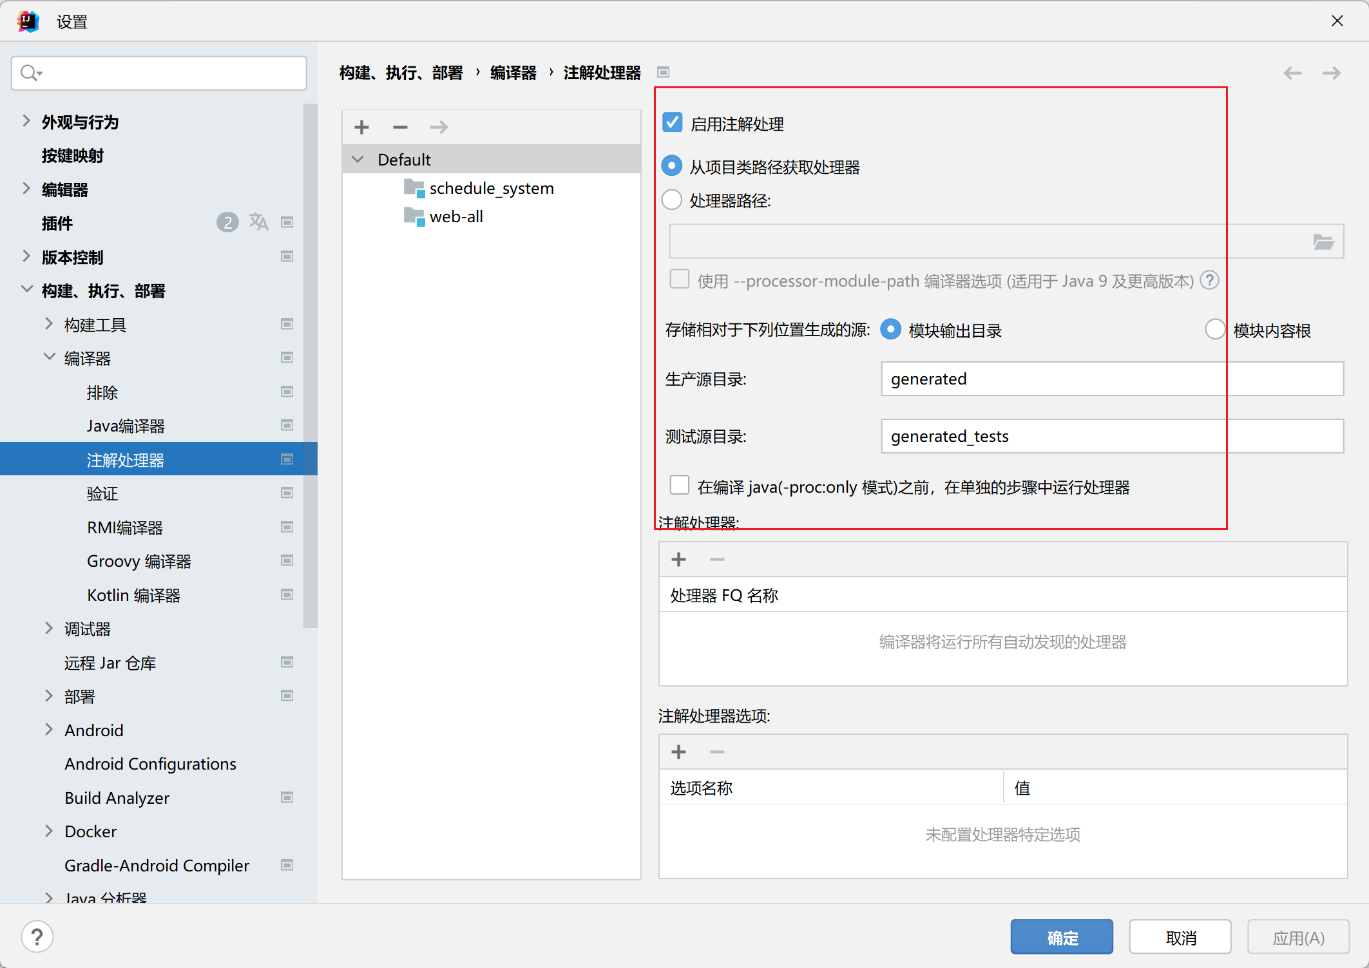The image size is (1369, 968).
Task: Close the settings dialog
Action: click(1337, 21)
